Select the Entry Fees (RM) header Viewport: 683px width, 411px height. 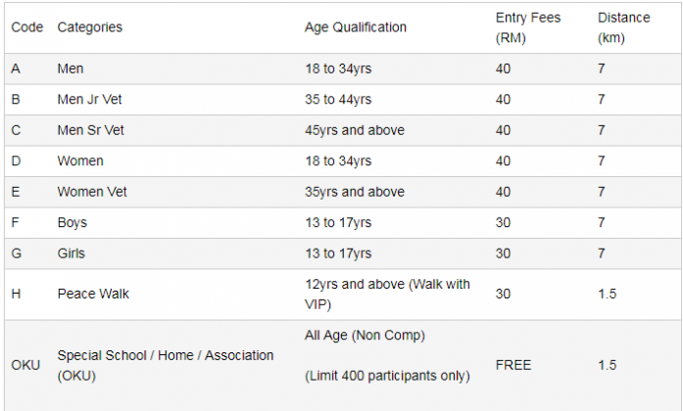[x=528, y=27]
